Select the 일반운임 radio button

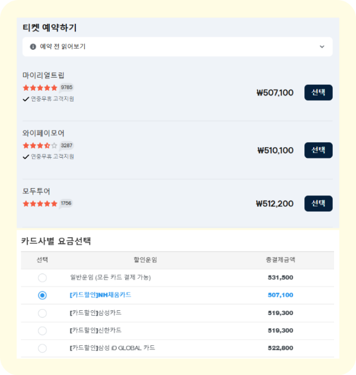pos(42,278)
